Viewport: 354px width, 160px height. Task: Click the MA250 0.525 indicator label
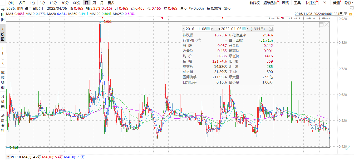tap(123, 14)
